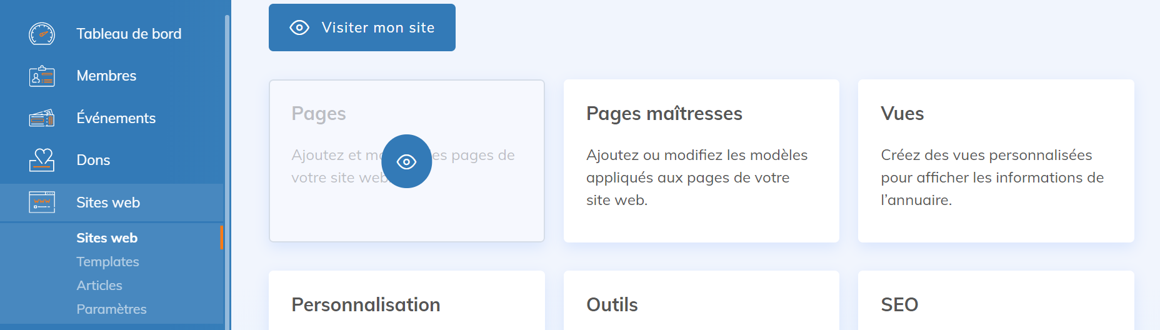Screen dimensions: 1160x330
Task: Select the Sites web submenu item
Action: [x=107, y=238]
